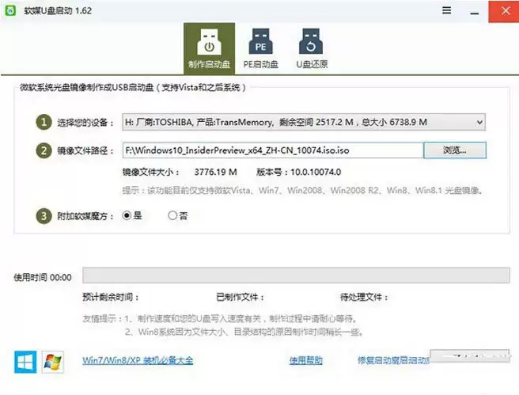Viewport: 519px width, 395px height.
Task: Expand the device selection dropdown
Action: click(304, 122)
